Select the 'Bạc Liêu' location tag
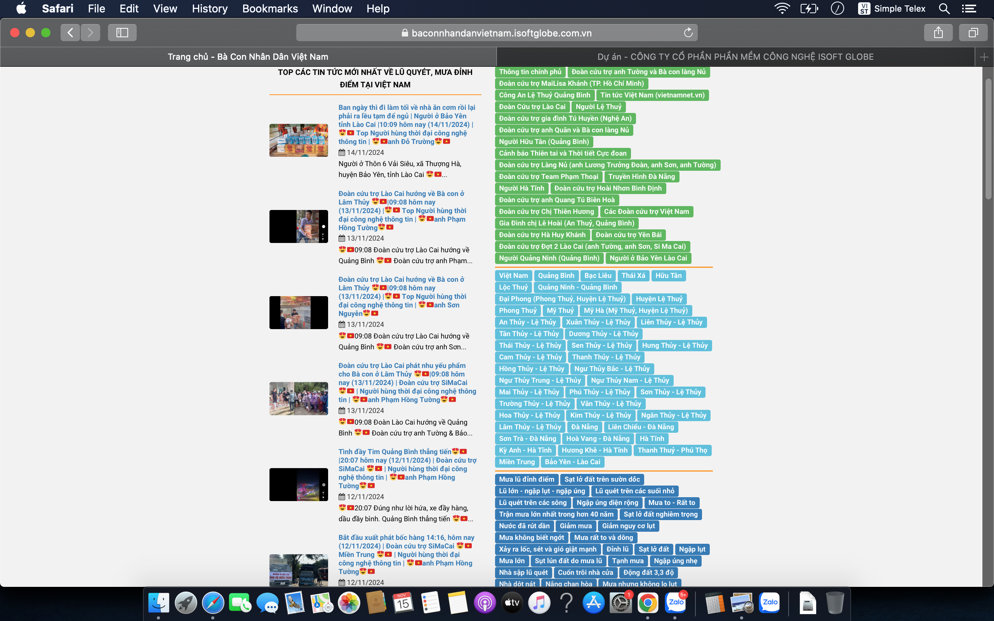994x621 pixels. tap(598, 276)
